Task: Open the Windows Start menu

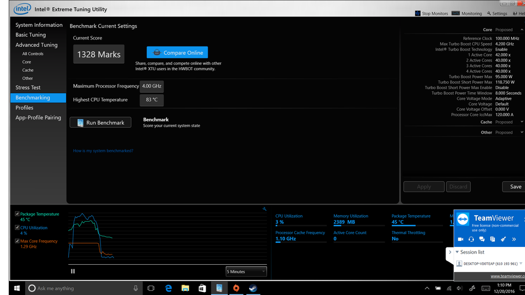Action: click(x=17, y=288)
